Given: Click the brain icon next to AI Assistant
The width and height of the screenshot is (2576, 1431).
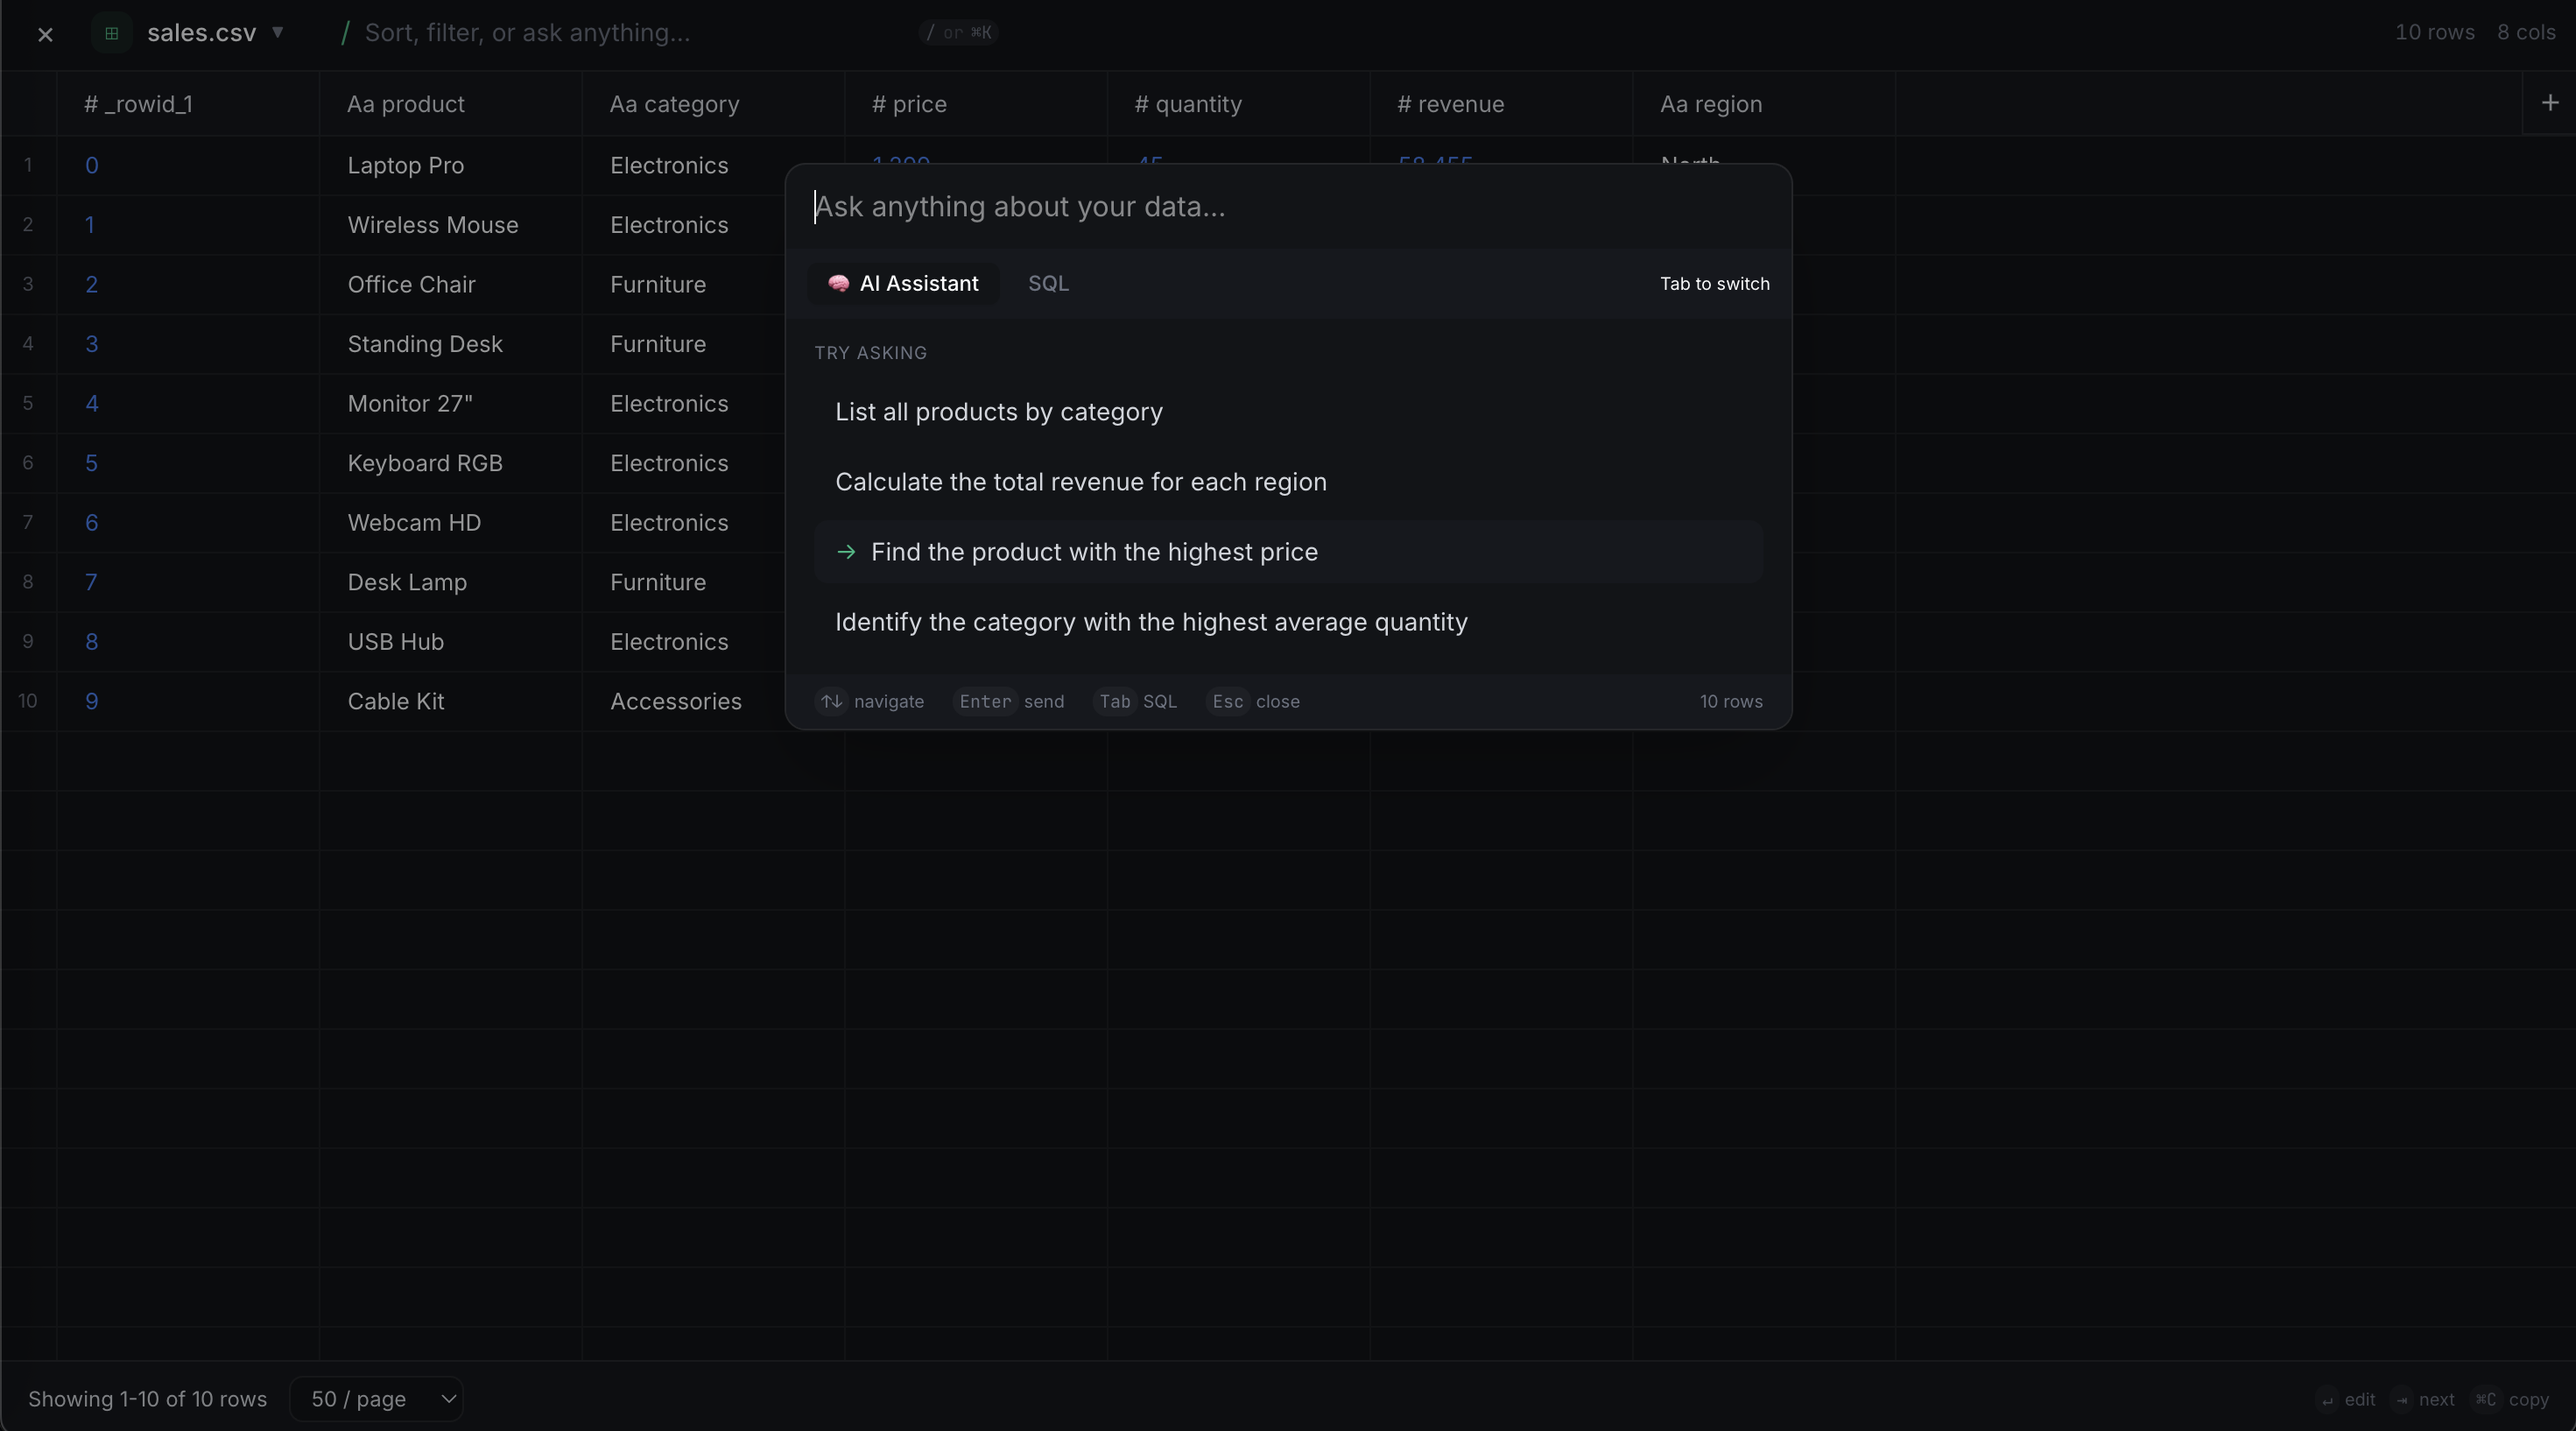Looking at the screenshot, I should point(840,283).
